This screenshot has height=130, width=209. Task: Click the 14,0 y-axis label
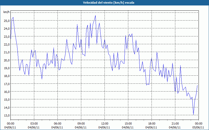(x=7, y=107)
